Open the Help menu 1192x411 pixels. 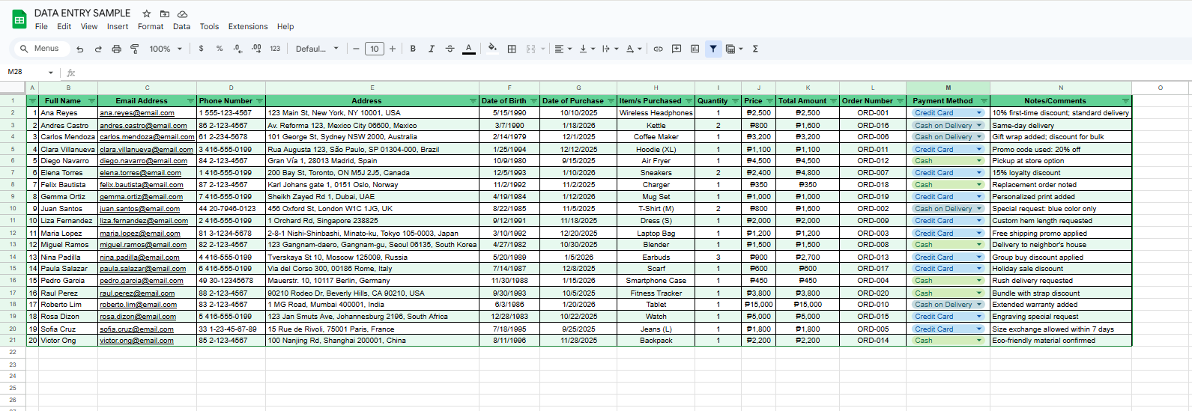pyautogui.click(x=285, y=26)
